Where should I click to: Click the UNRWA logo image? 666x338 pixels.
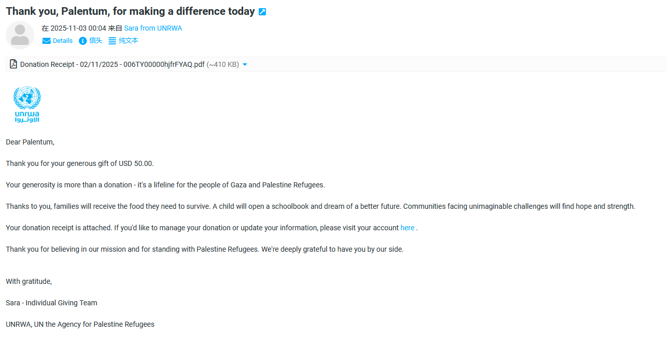(27, 105)
